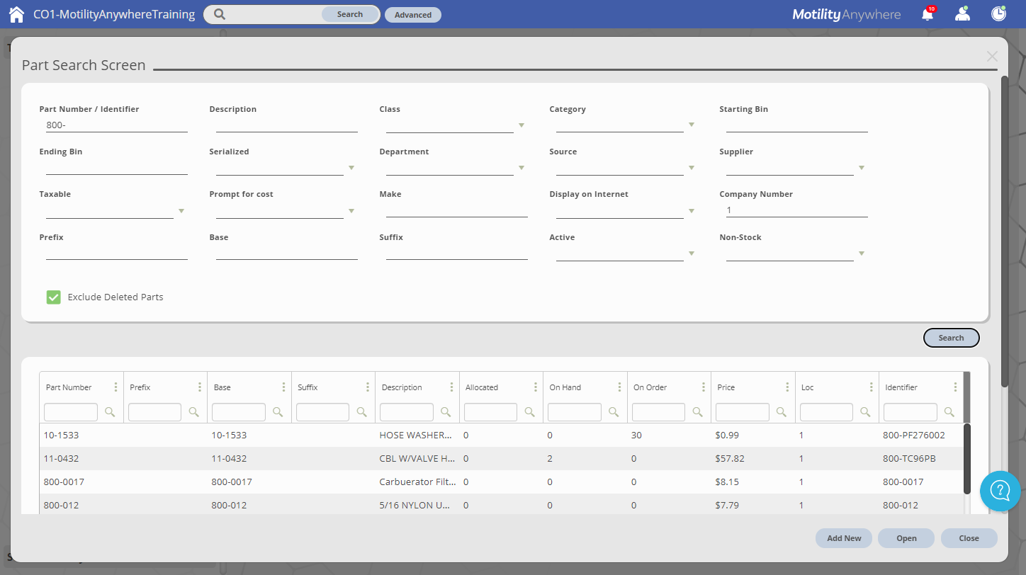Viewport: 1026px width, 575px height.
Task: Open Description column menu dots
Action: (451, 387)
